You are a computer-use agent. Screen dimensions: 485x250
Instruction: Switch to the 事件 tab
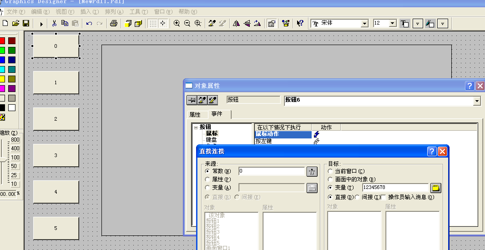pyautogui.click(x=217, y=114)
